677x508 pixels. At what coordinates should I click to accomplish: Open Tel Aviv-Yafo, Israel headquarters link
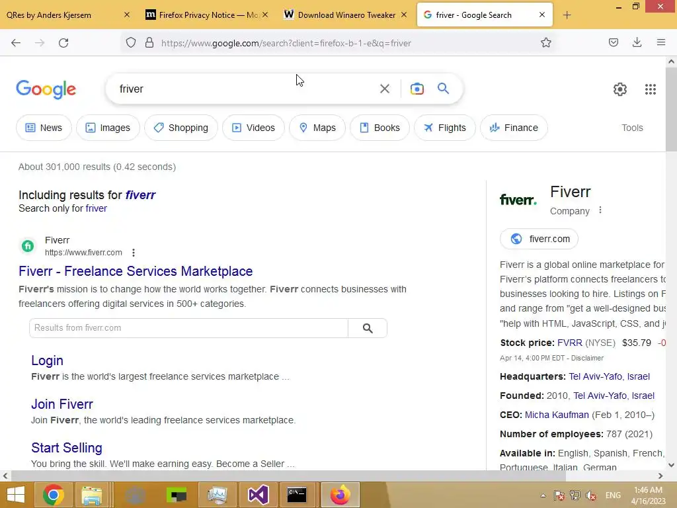coord(609,376)
